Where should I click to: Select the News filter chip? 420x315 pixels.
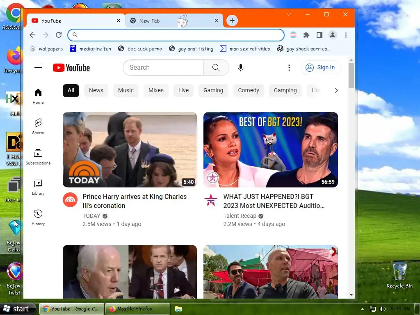96,91
